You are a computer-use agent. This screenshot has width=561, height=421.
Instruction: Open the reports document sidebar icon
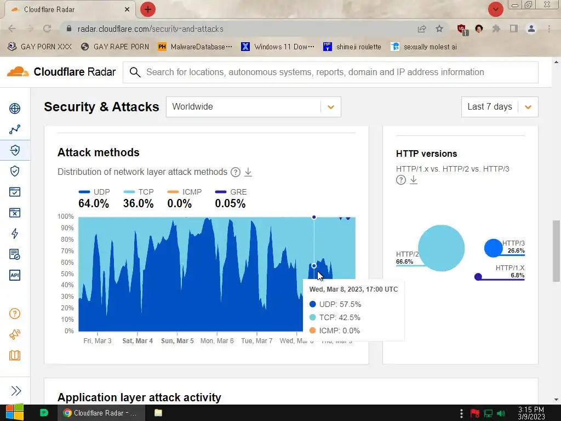tap(15, 254)
